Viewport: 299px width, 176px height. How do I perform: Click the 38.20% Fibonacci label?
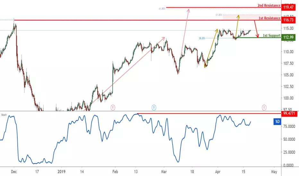click(202, 38)
